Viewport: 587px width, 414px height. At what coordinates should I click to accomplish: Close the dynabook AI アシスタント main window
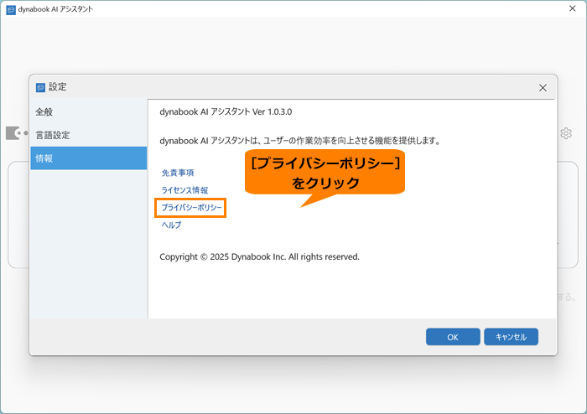[573, 8]
